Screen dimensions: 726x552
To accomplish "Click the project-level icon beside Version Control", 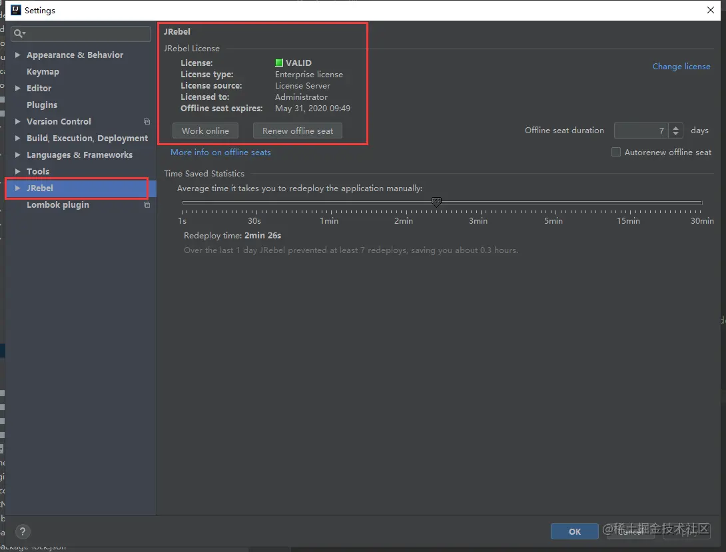I will [147, 122].
